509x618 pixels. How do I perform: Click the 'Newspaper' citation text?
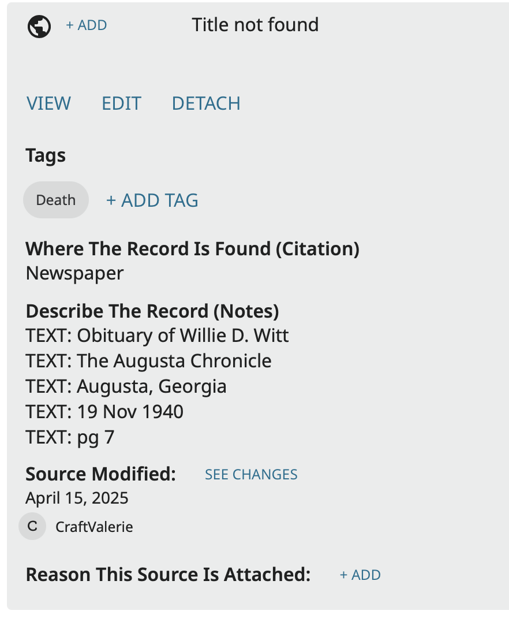74,273
